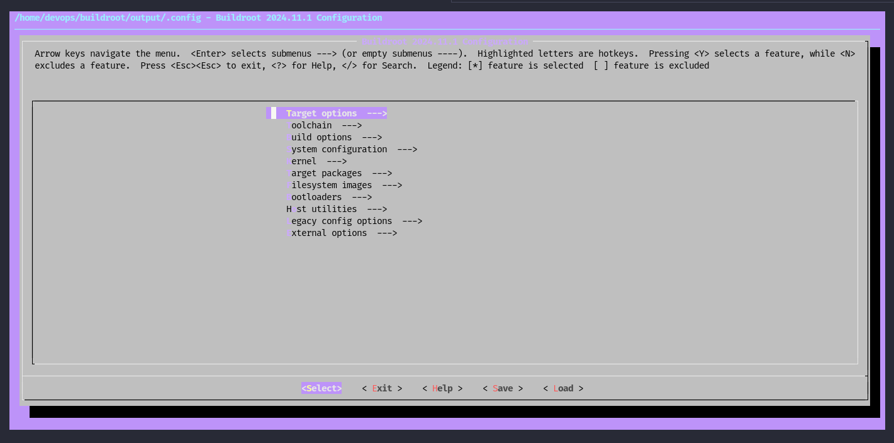Click the 'Arrow keys navigate the menu' text

tap(108, 53)
